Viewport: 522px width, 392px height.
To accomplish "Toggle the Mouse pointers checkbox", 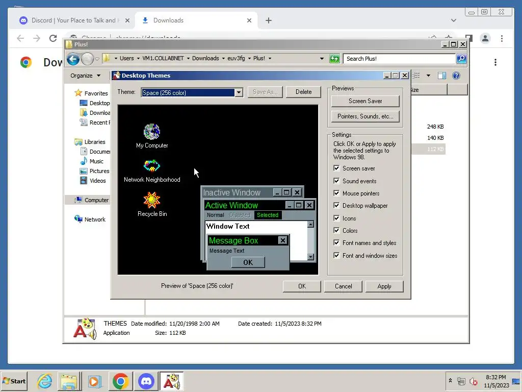I will tap(336, 193).
